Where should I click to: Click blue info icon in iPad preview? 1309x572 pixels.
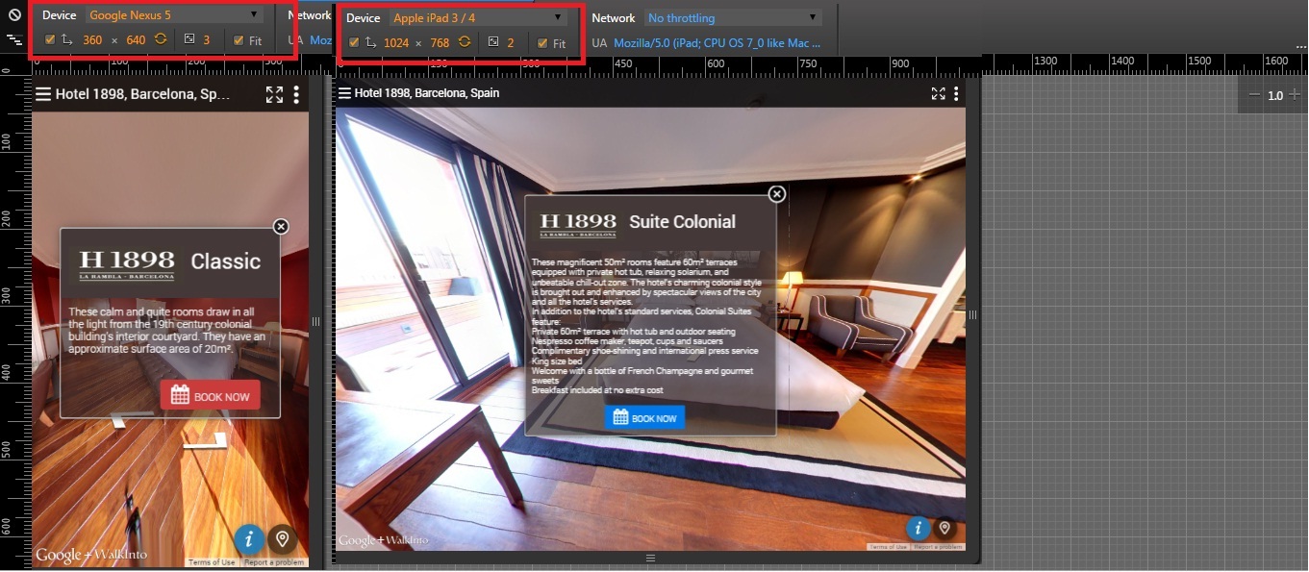pyautogui.click(x=918, y=528)
